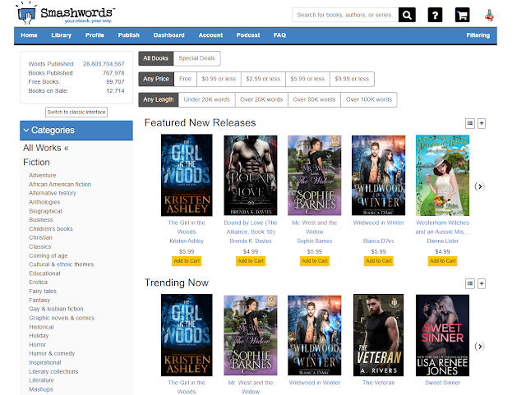Open Bound by Love cover in Featured
526x395 pixels.
point(250,176)
